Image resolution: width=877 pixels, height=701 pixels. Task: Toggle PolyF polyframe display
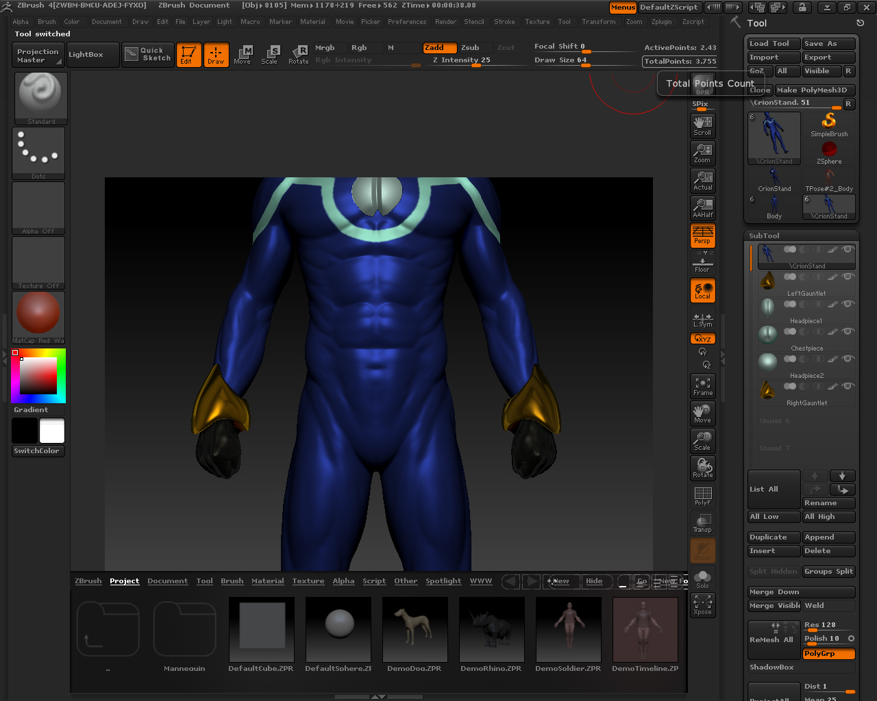point(703,496)
